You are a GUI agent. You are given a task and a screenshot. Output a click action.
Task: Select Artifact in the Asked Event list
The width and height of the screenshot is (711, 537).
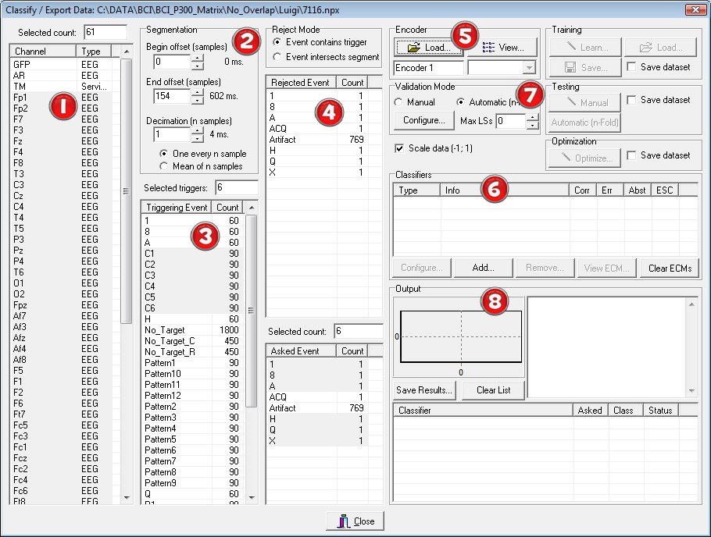(x=317, y=408)
